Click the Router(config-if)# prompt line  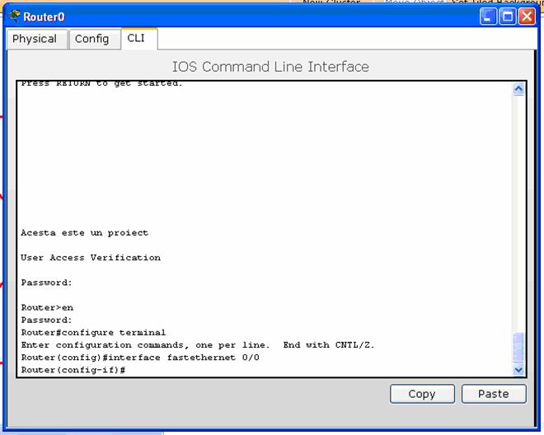(x=73, y=371)
